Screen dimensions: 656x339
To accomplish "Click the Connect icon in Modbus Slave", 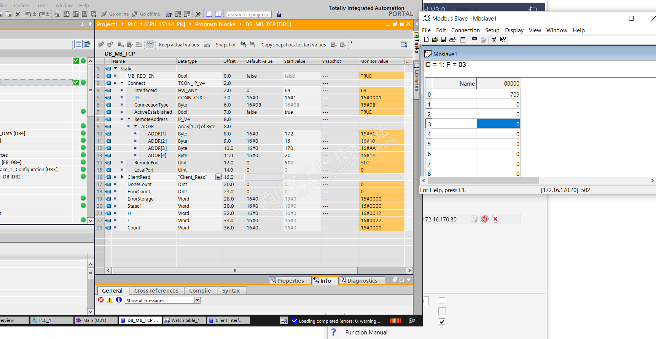I will (474, 40).
